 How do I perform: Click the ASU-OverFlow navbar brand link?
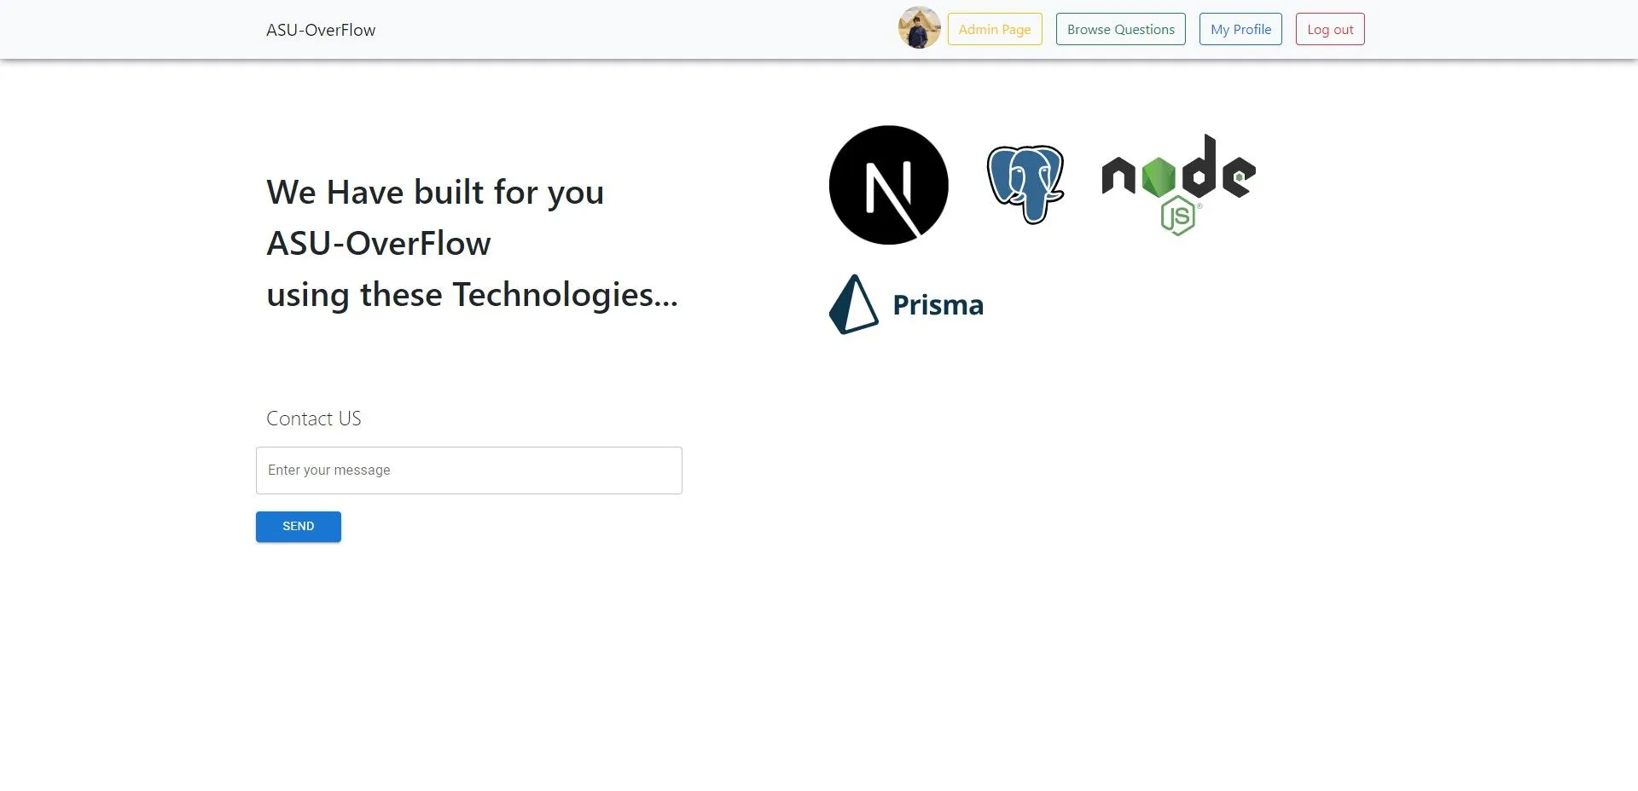[321, 30]
